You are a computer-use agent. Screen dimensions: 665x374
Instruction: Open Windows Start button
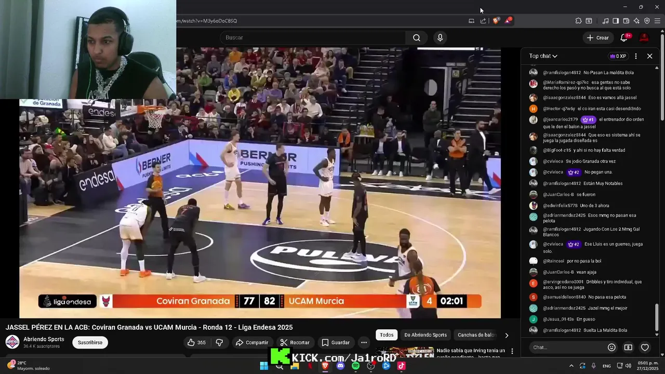(x=264, y=366)
